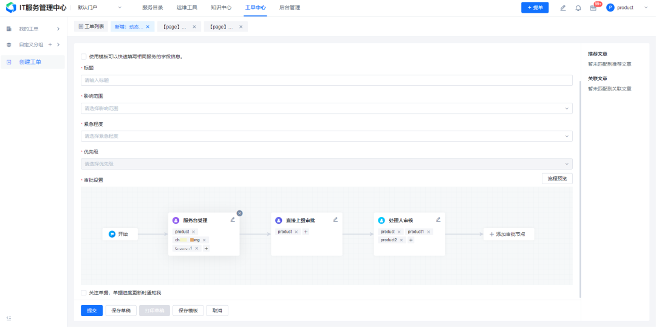Image resolution: width=656 pixels, height=327 pixels.
Task: Remove product2 from 处理人审核 node
Action: [401, 240]
